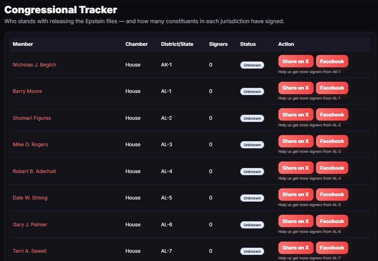Click Share on X for AK-1
The image size is (378, 261).
click(296, 62)
